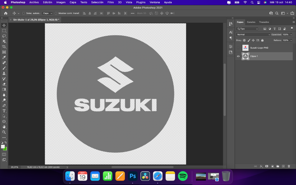
Task: Activate the Hand tool
Action: click(x=4, y=127)
